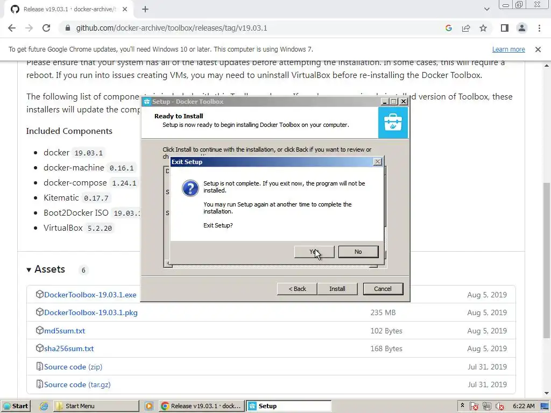Open sha256sum.txt asset
551x413 pixels.
69,348
